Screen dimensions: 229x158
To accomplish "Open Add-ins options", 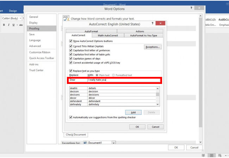I will (x=42, y=64).
